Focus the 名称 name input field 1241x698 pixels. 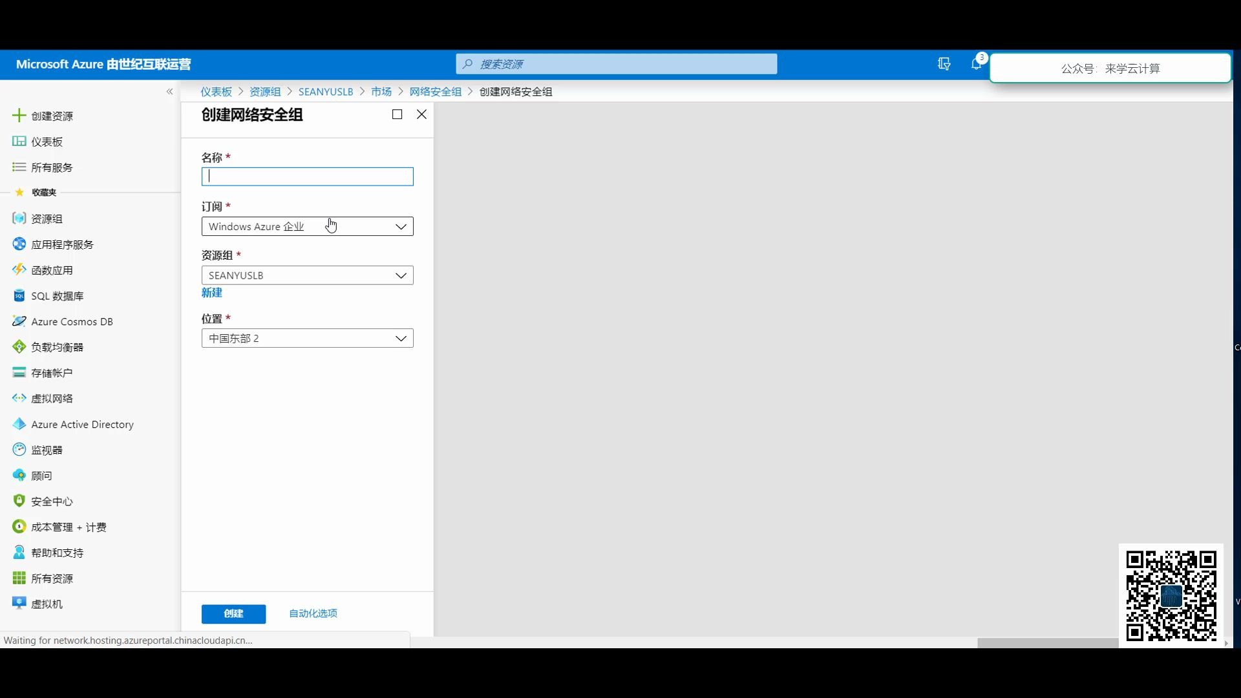[x=308, y=177]
